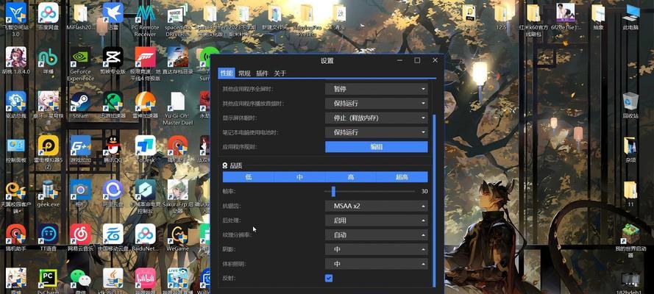Click 编辑 button for 应用程序规则
Image resolution: width=654 pixels, height=294 pixels.
[376, 147]
